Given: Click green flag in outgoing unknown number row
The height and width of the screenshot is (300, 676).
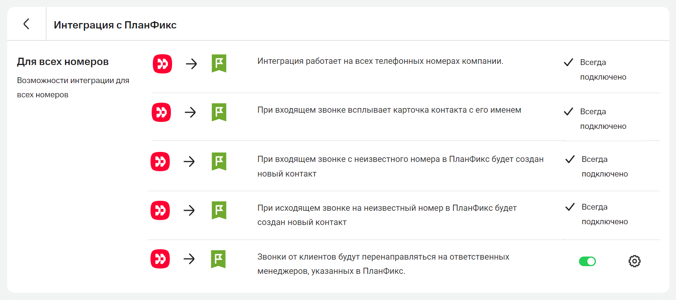Looking at the screenshot, I should tap(219, 210).
